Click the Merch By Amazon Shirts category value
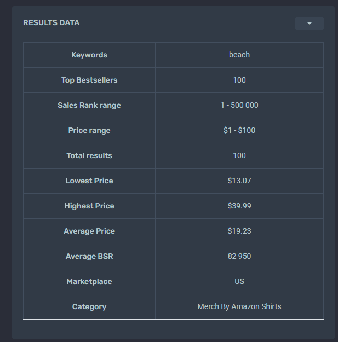The height and width of the screenshot is (342, 338). [x=239, y=306]
